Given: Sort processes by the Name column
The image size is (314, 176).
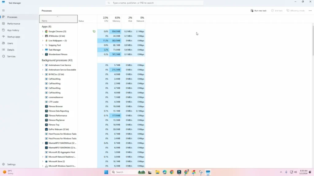Looking at the screenshot, I should [58, 19].
